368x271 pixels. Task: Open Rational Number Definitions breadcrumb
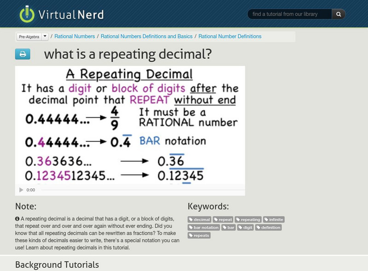coord(230,35)
